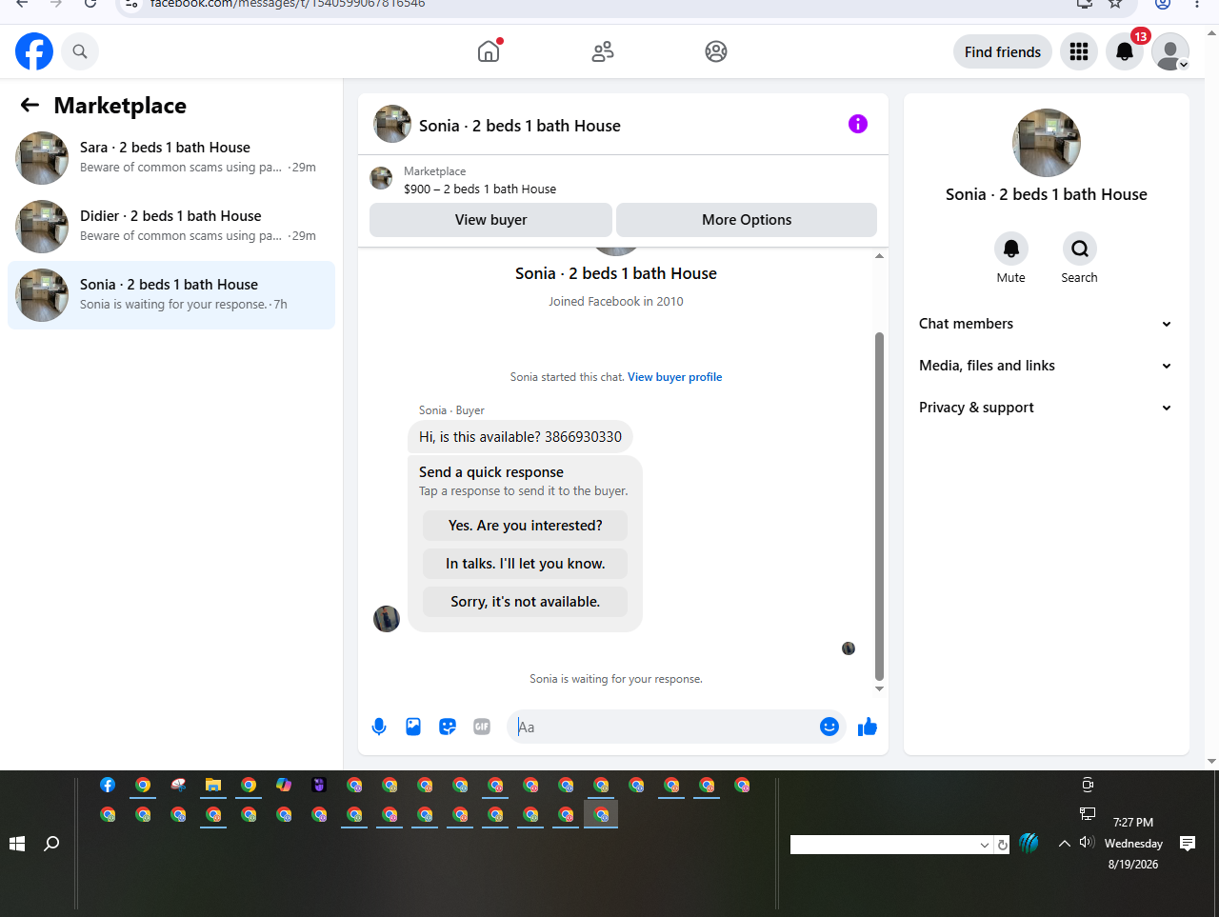
Task: Click the Windows Start button
Action: point(17,844)
